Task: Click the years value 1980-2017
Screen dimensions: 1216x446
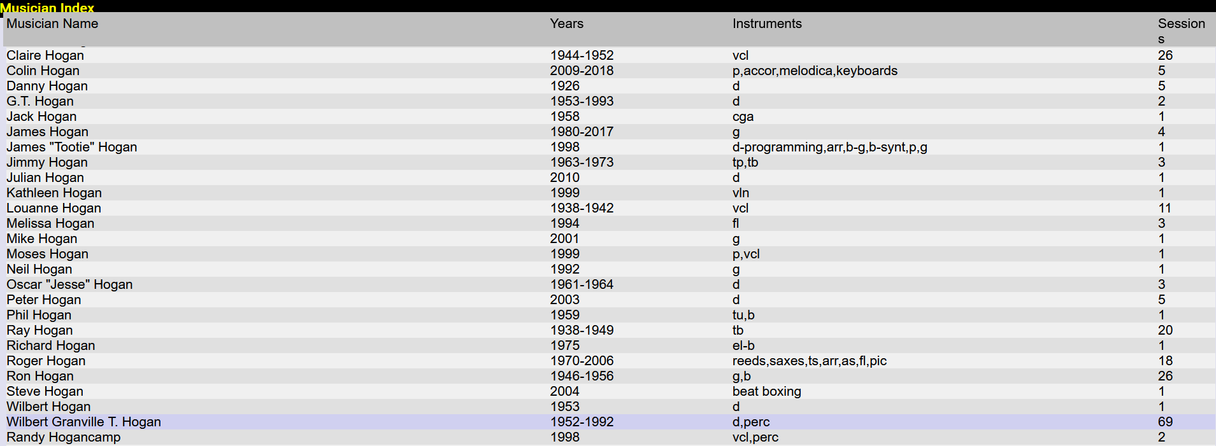Action: 582,132
